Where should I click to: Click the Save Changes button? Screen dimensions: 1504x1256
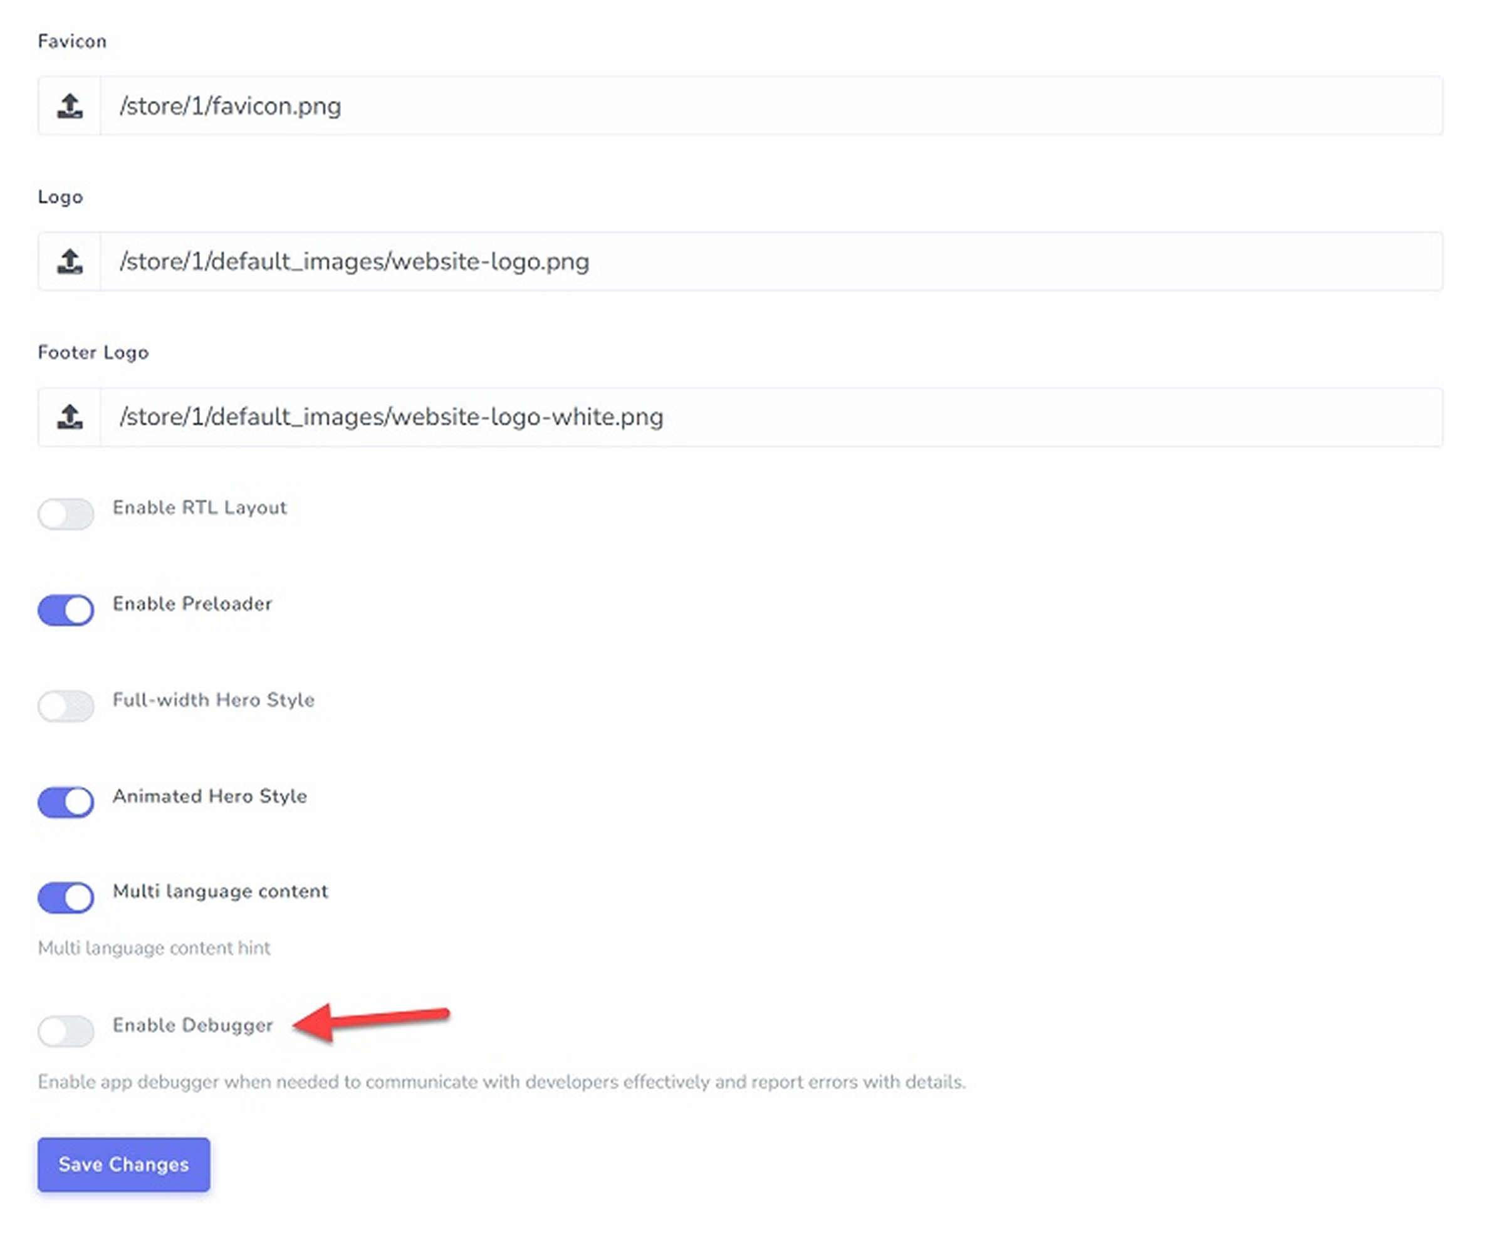(x=124, y=1164)
